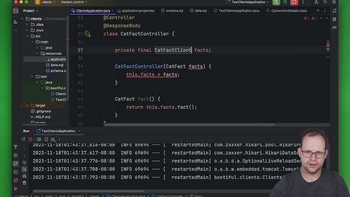Expand the main java folder
The width and height of the screenshot is (350, 197).
tap(37, 48)
